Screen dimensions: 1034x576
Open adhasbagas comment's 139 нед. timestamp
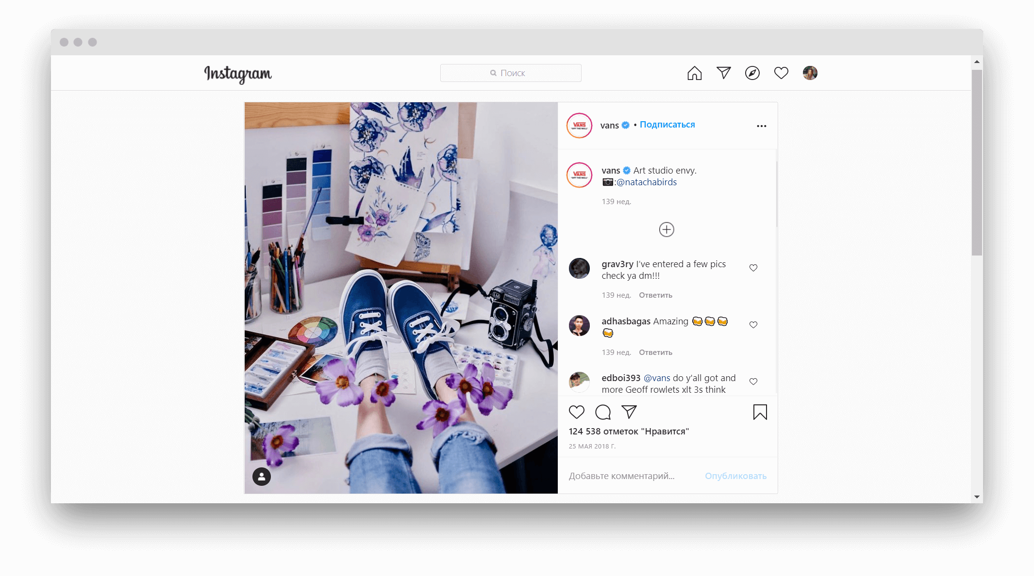pos(617,352)
